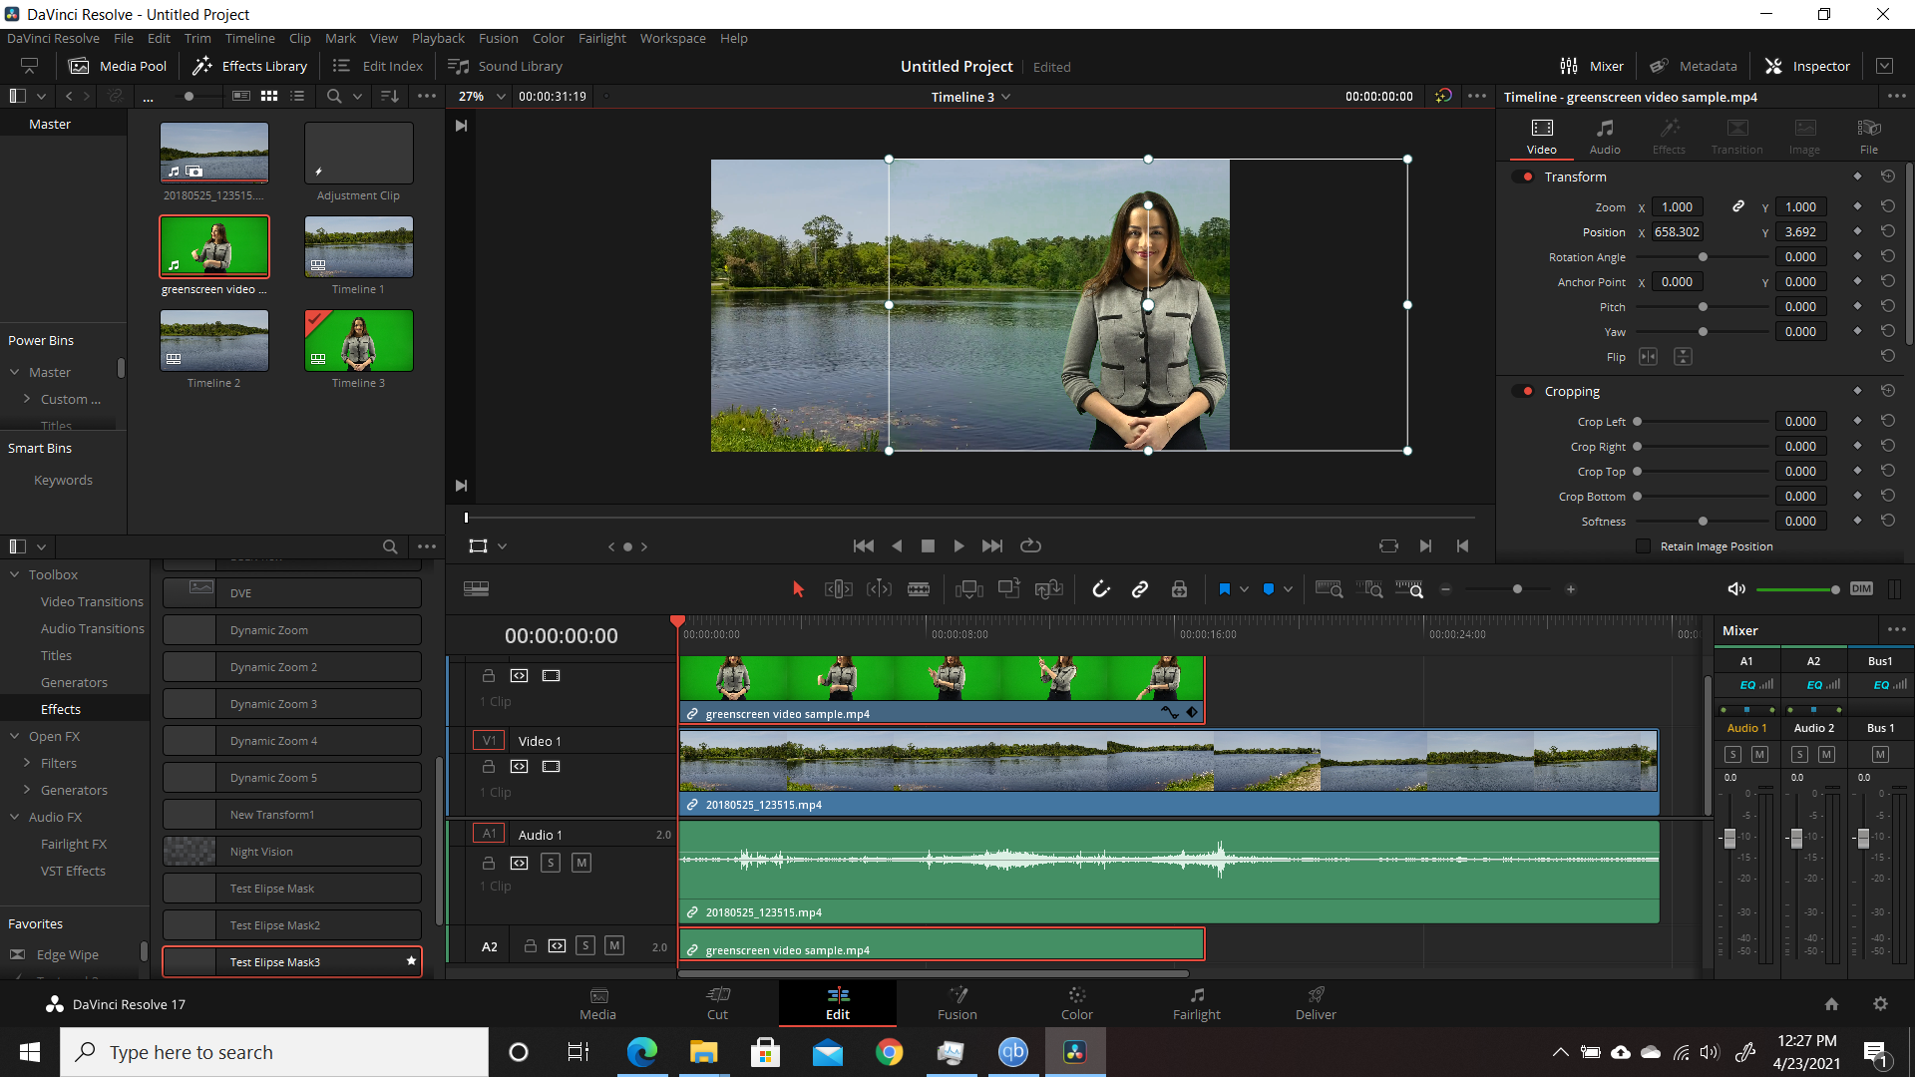Reset the Transform section
The image size is (1915, 1077).
pyautogui.click(x=1888, y=177)
